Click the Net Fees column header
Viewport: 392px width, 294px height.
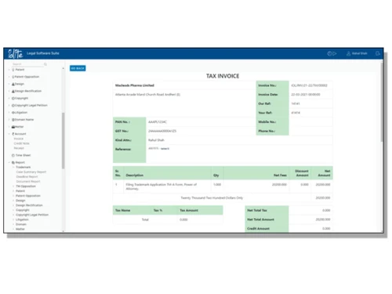(x=280, y=176)
